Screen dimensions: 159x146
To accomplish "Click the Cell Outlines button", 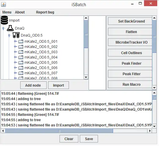I will 130,53.
